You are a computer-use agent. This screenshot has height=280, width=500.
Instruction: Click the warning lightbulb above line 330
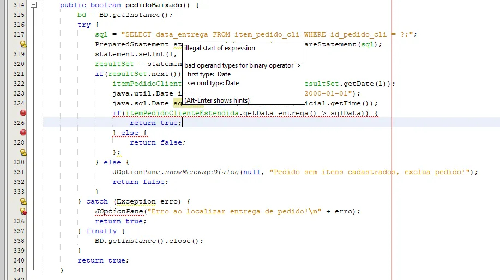(23, 152)
